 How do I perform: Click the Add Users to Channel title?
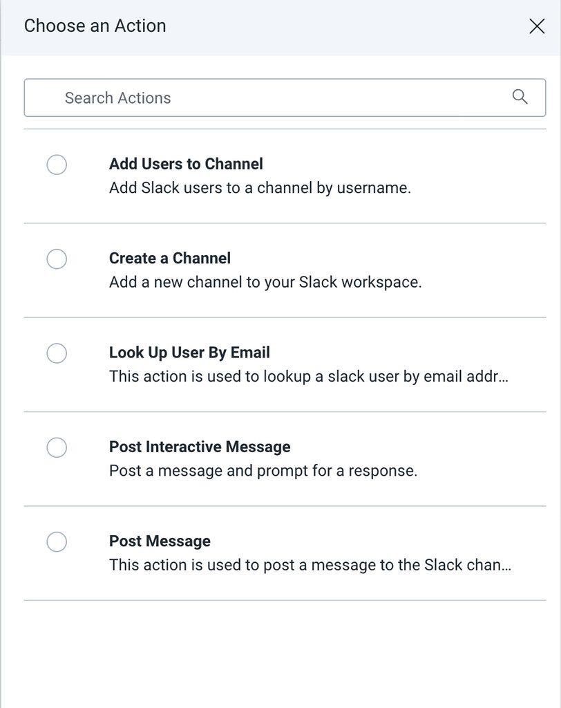(x=186, y=164)
